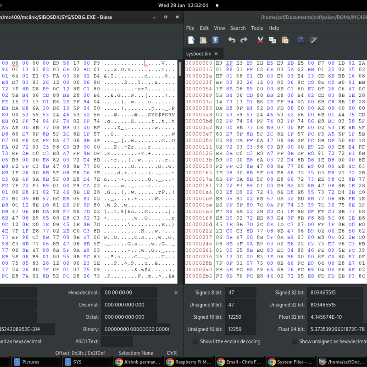Click the Copy icon in toolbar
The width and height of the screenshot is (367, 367).
click(x=272, y=40)
